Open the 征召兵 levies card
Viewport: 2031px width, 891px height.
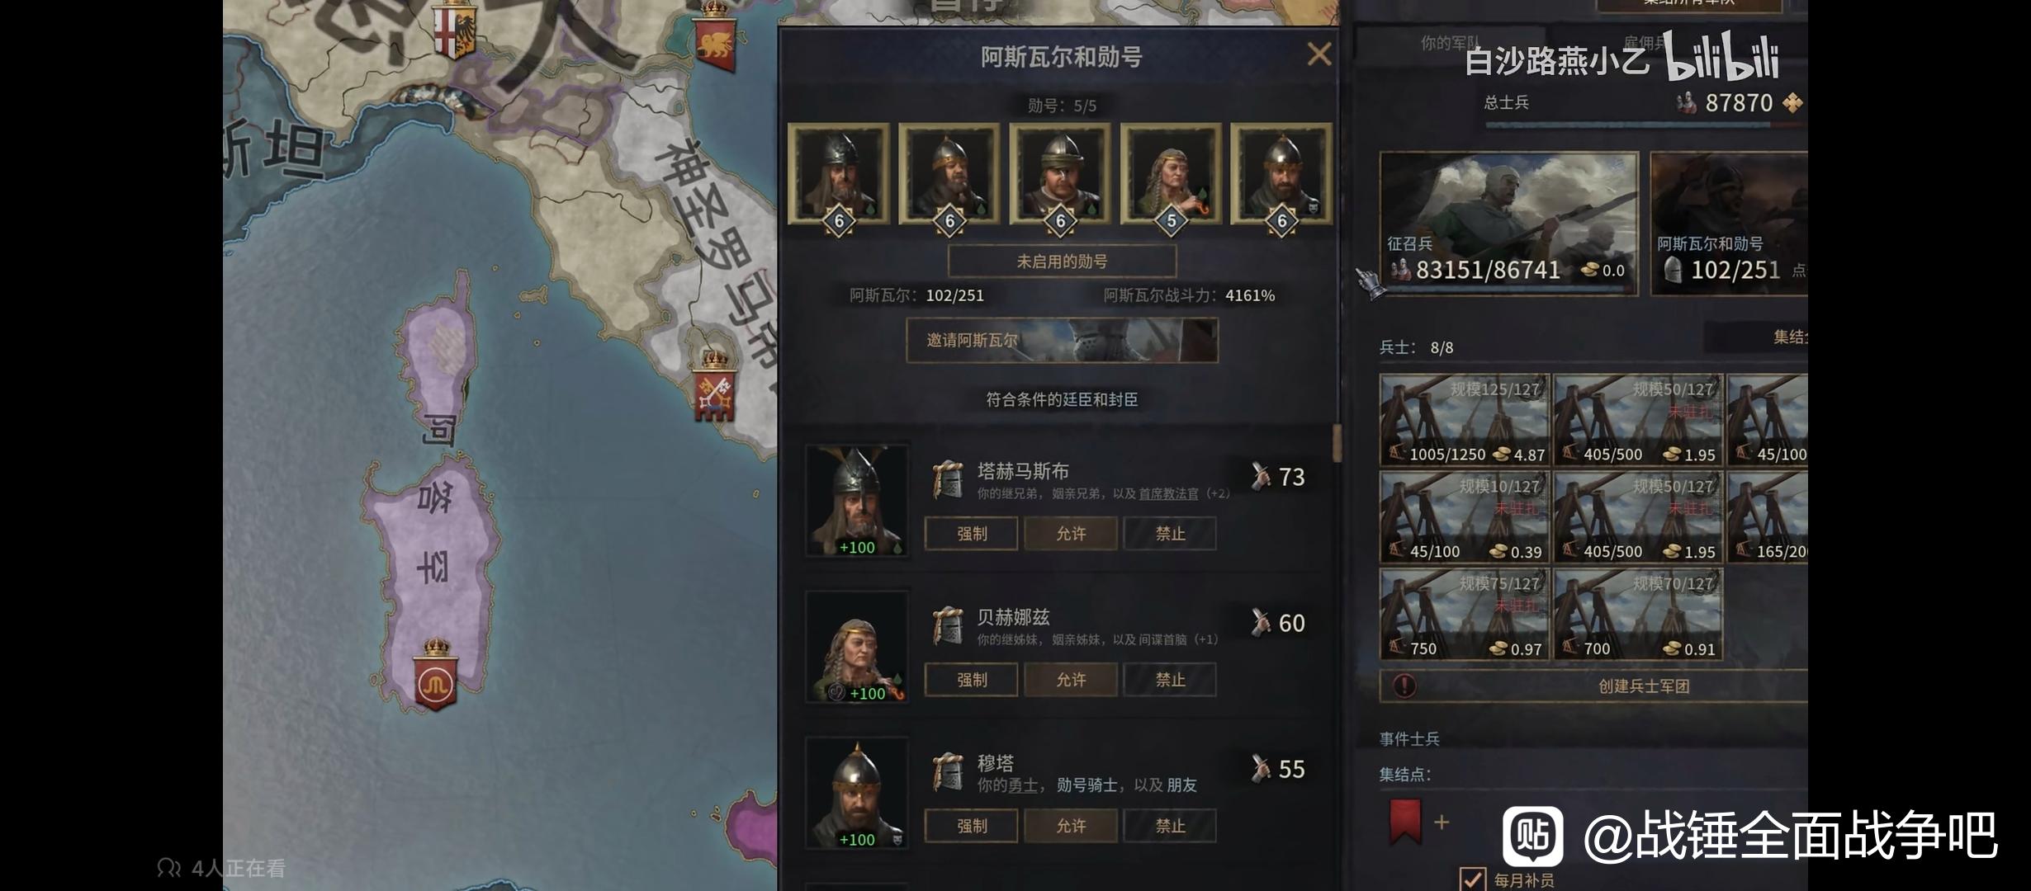click(x=1508, y=223)
